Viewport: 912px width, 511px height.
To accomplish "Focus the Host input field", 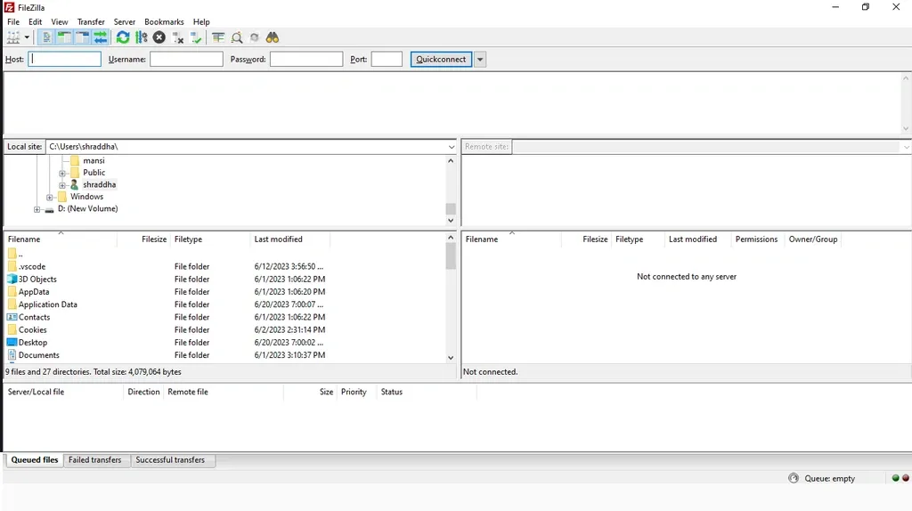I will click(64, 60).
